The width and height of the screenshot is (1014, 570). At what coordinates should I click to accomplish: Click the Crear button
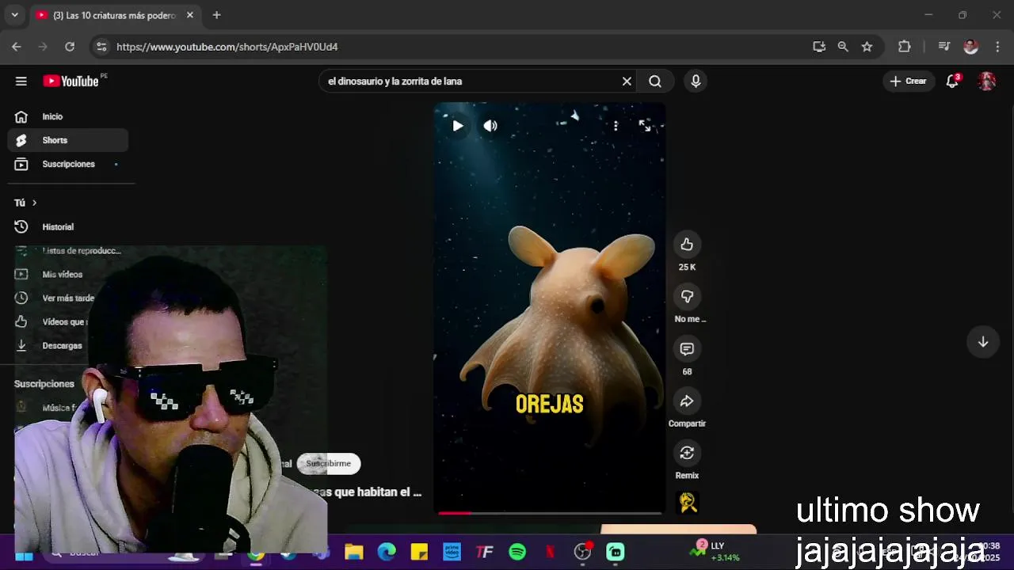pyautogui.click(x=908, y=81)
